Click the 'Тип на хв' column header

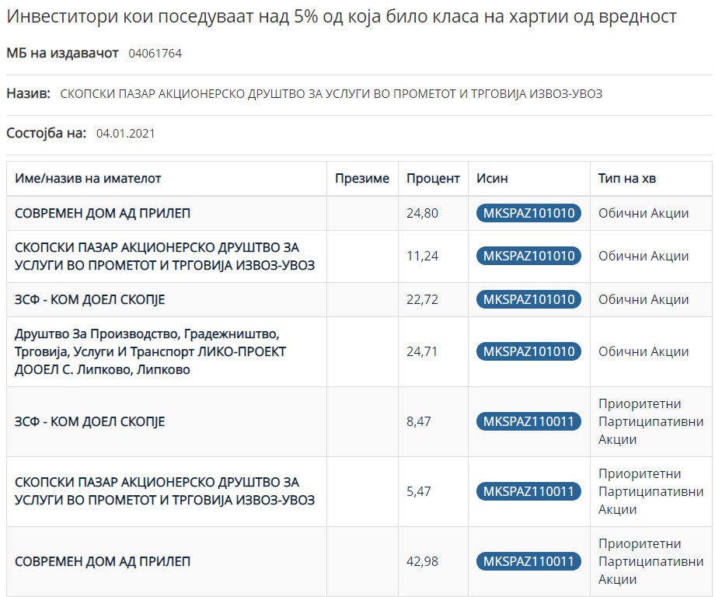[x=626, y=178]
